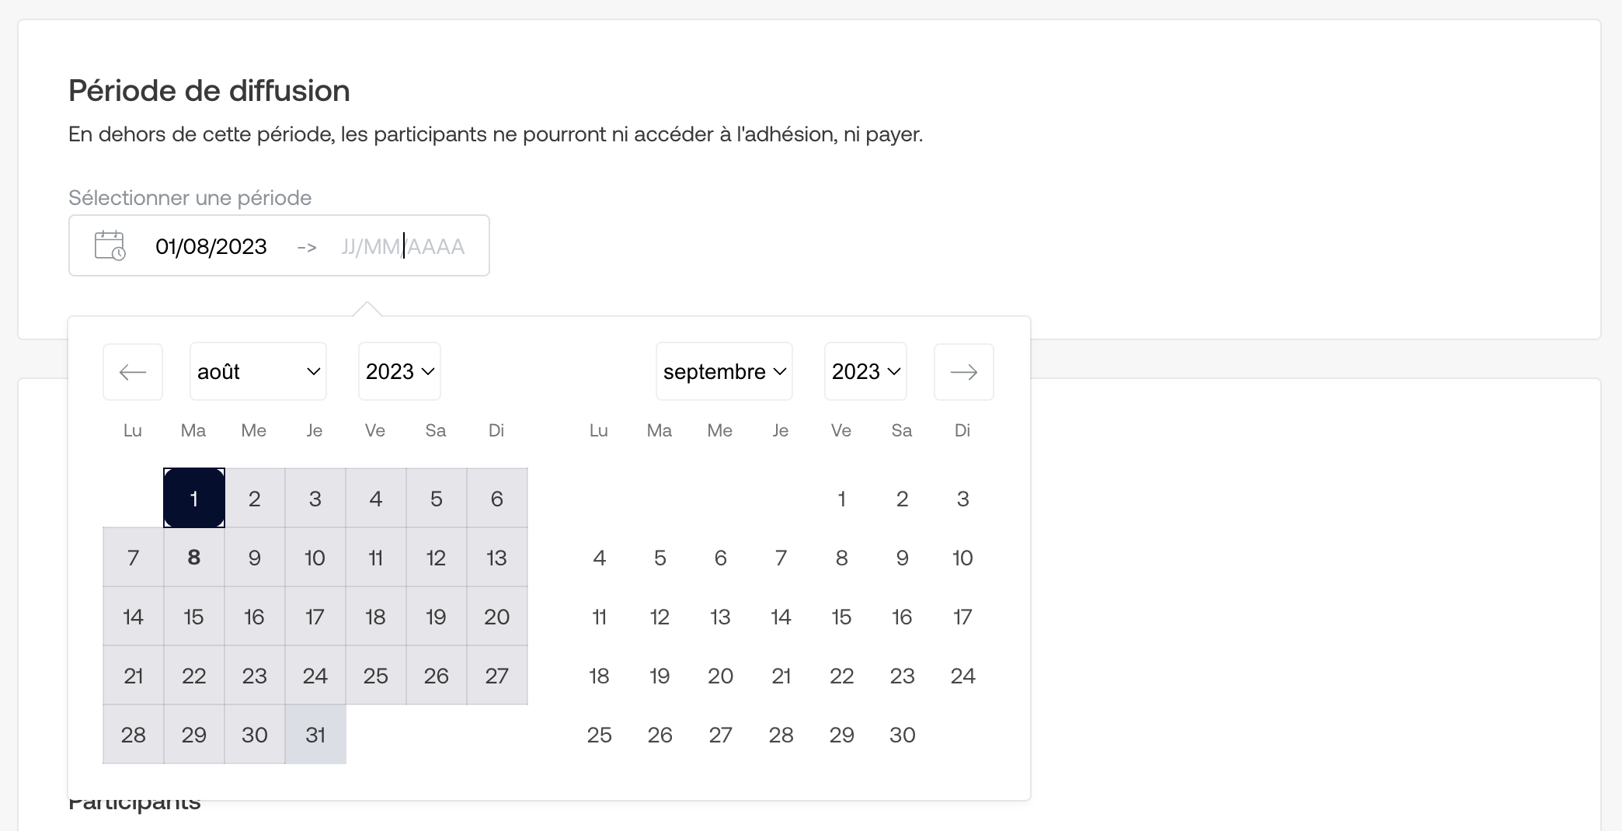The height and width of the screenshot is (831, 1622).
Task: Click the calendar clock icon in period field
Action: [110, 245]
